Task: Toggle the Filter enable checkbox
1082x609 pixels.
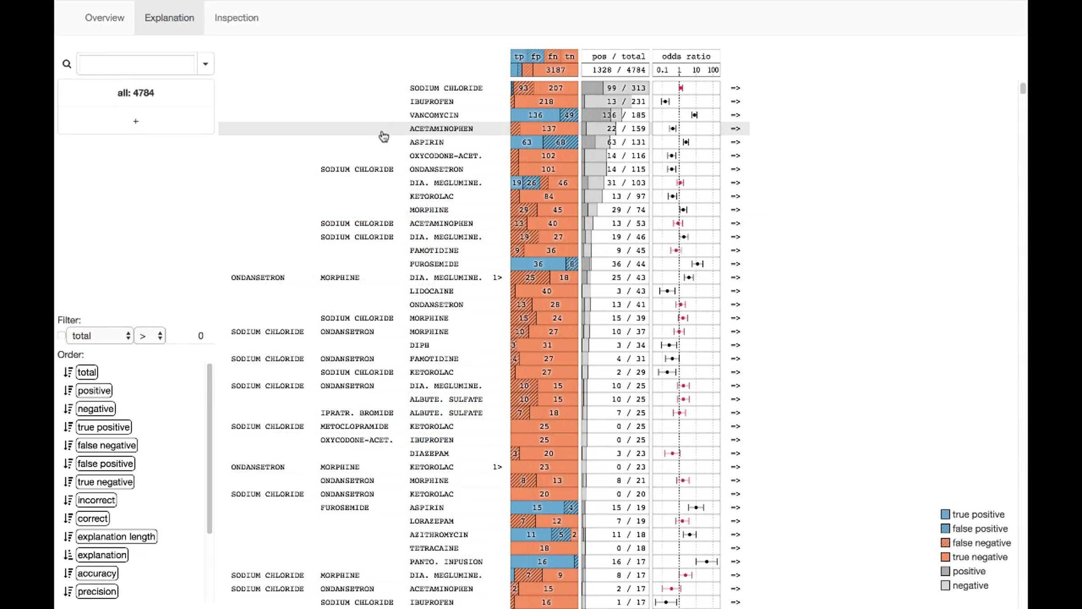Action: click(61, 336)
